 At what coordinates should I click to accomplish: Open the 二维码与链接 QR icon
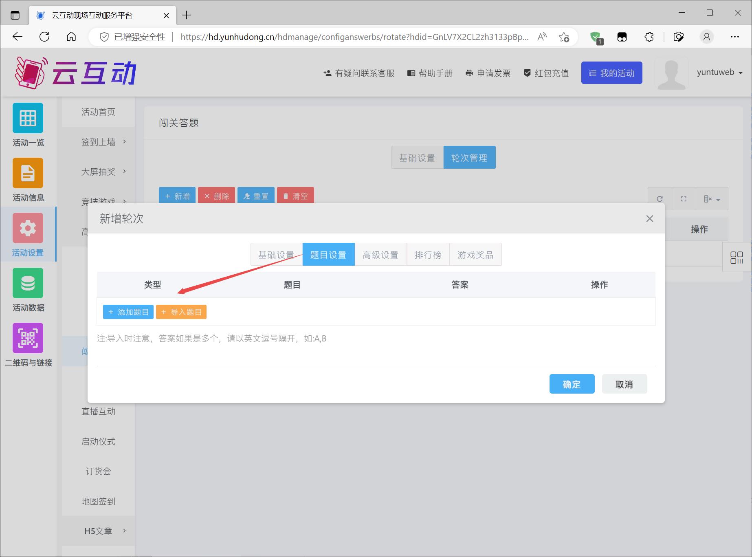28,338
